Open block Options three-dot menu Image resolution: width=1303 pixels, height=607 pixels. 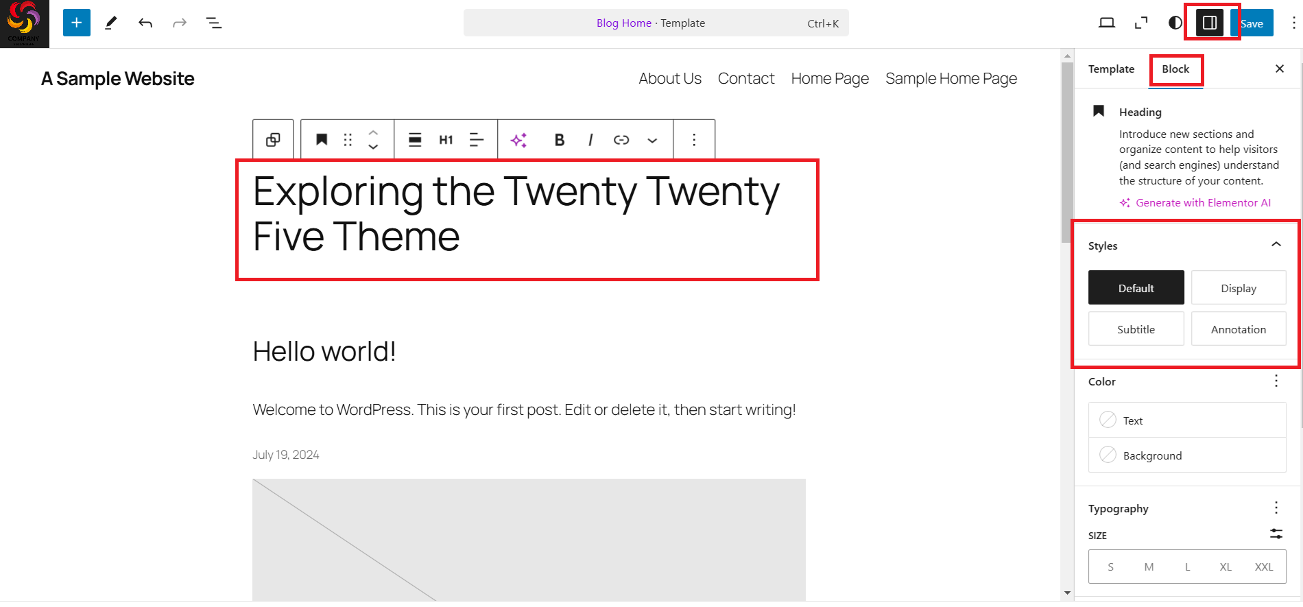pyautogui.click(x=694, y=140)
